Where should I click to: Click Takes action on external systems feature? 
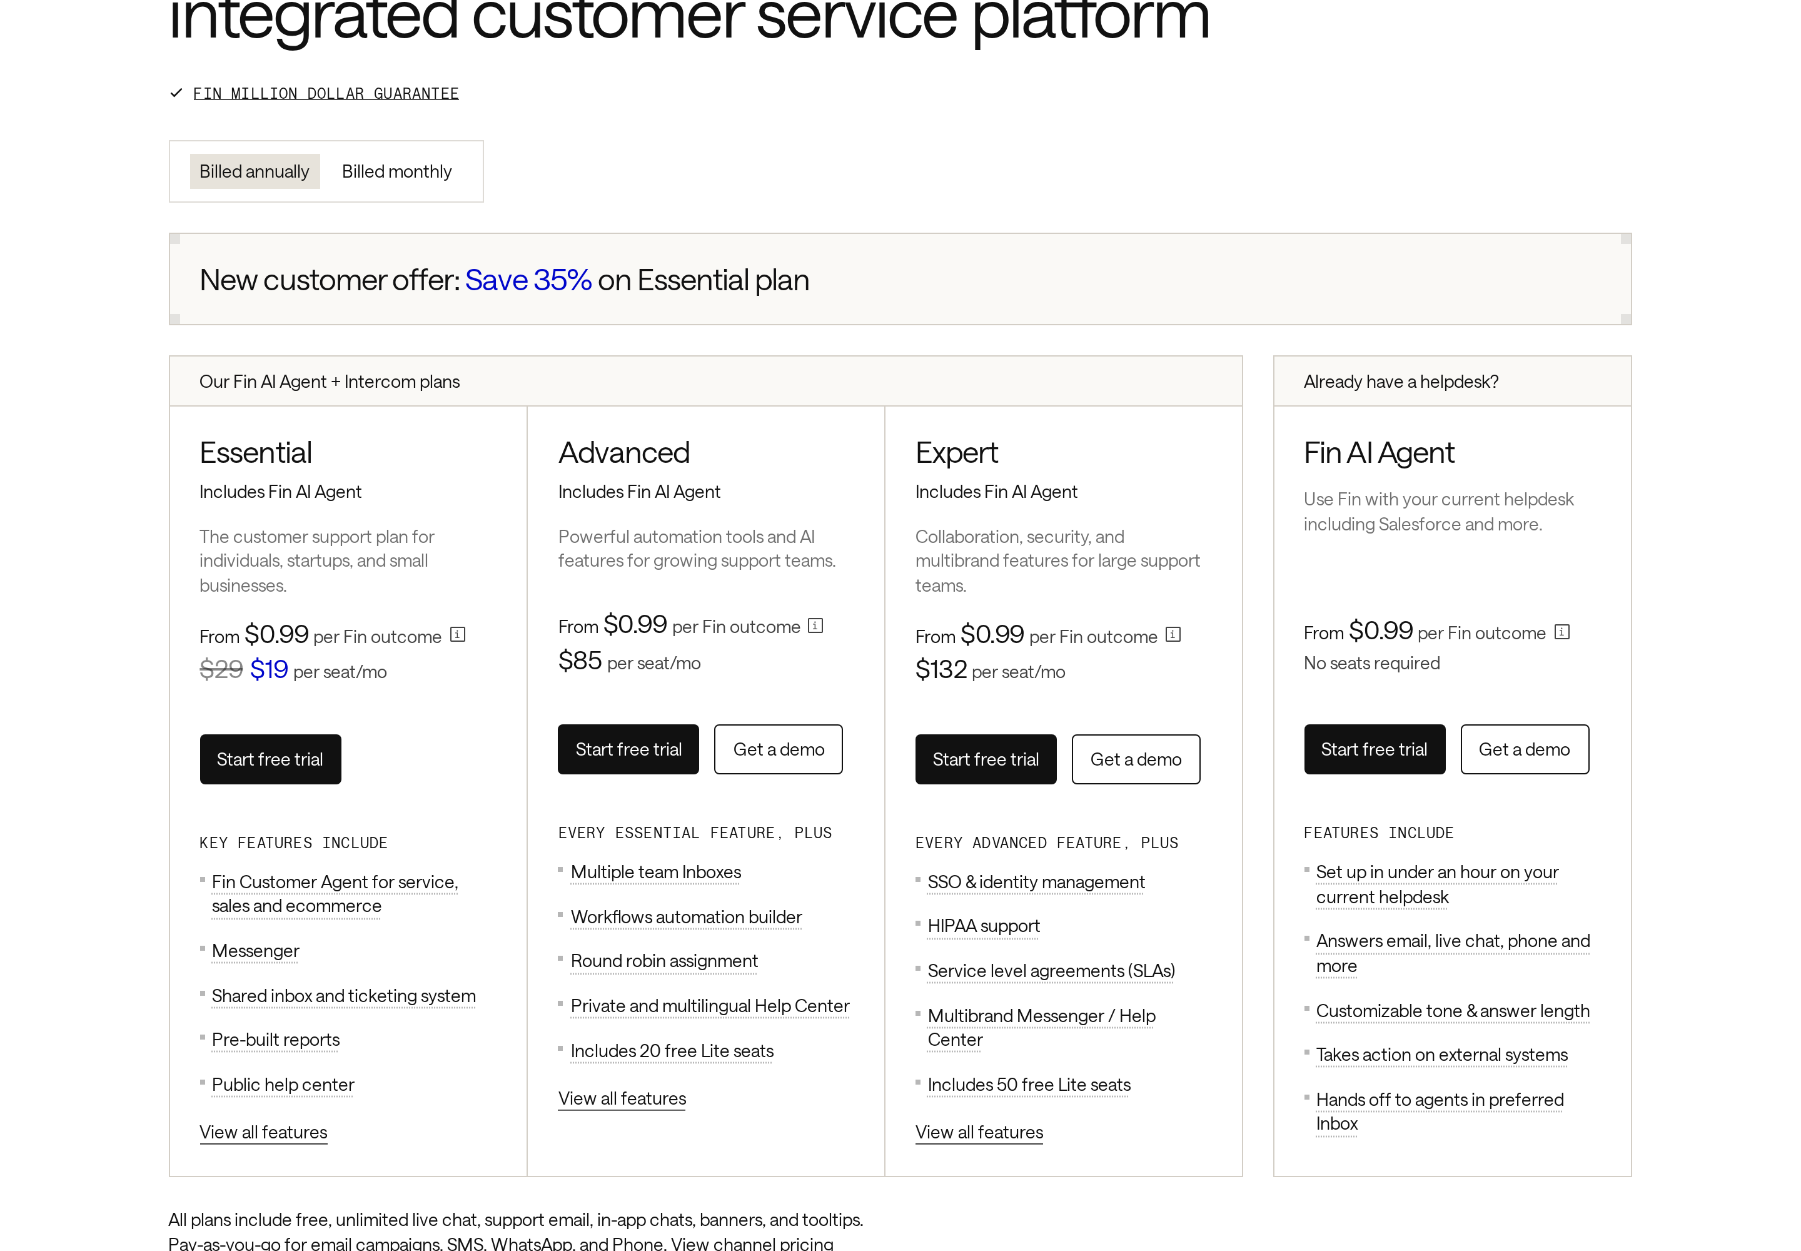[x=1441, y=1055]
